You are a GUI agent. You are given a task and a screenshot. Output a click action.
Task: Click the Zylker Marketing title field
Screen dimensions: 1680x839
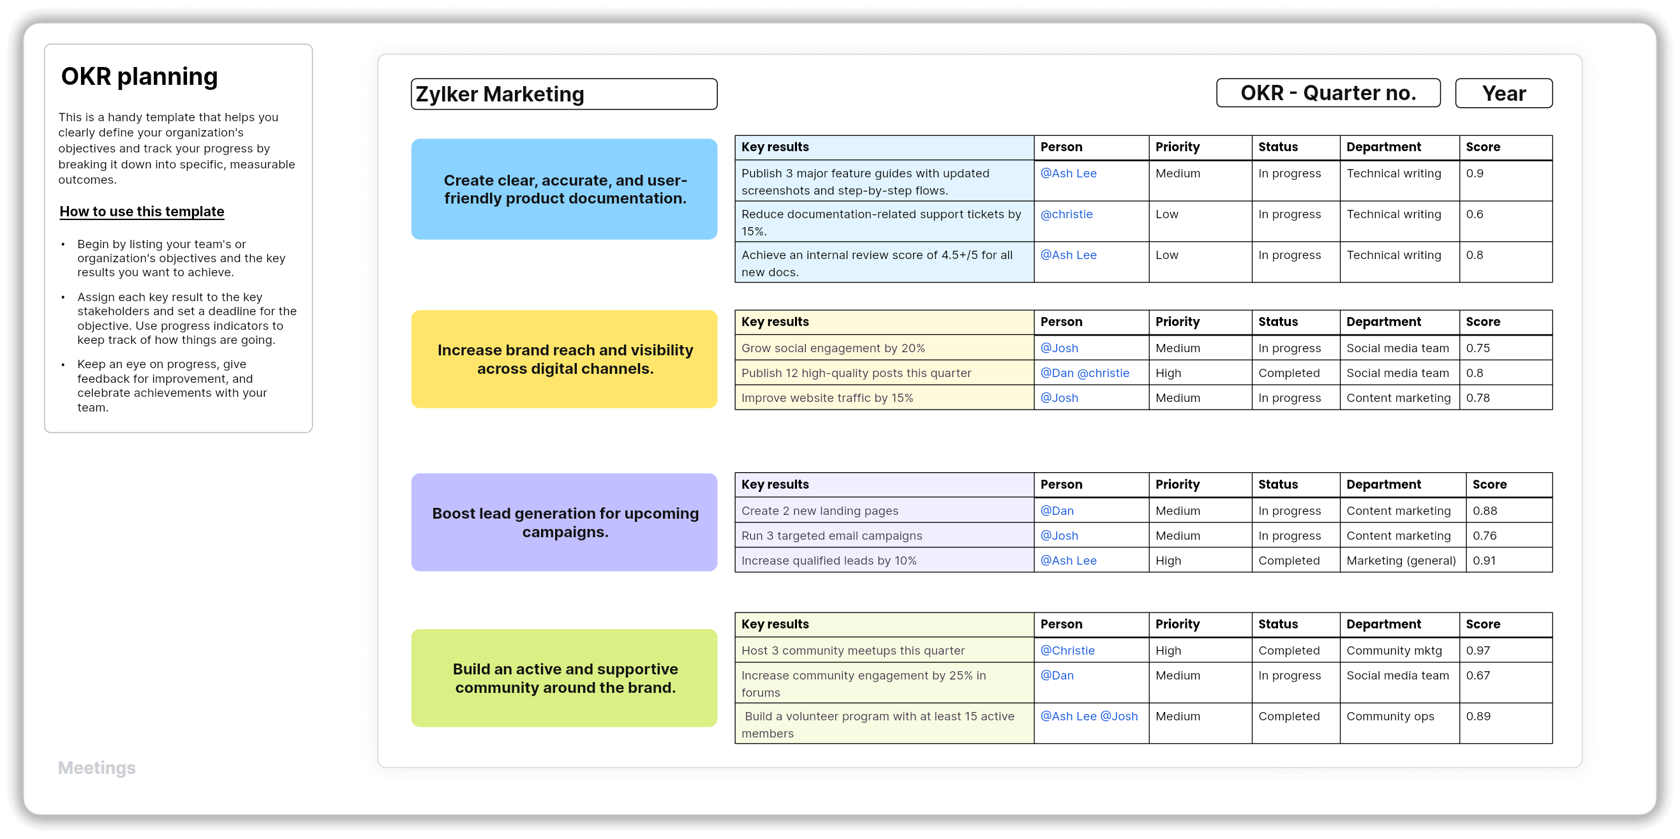click(x=563, y=94)
